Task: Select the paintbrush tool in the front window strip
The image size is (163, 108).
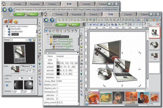Action: [81, 40]
